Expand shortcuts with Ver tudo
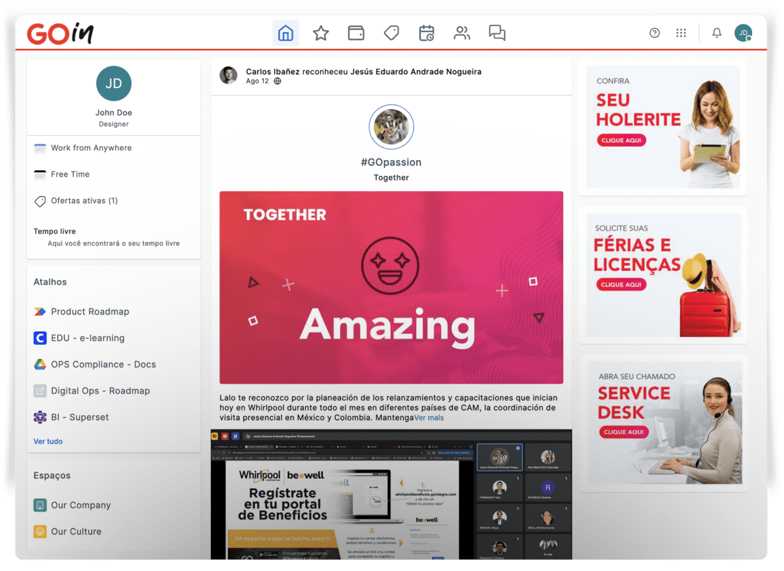This screenshot has width=784, height=571. coord(48,441)
